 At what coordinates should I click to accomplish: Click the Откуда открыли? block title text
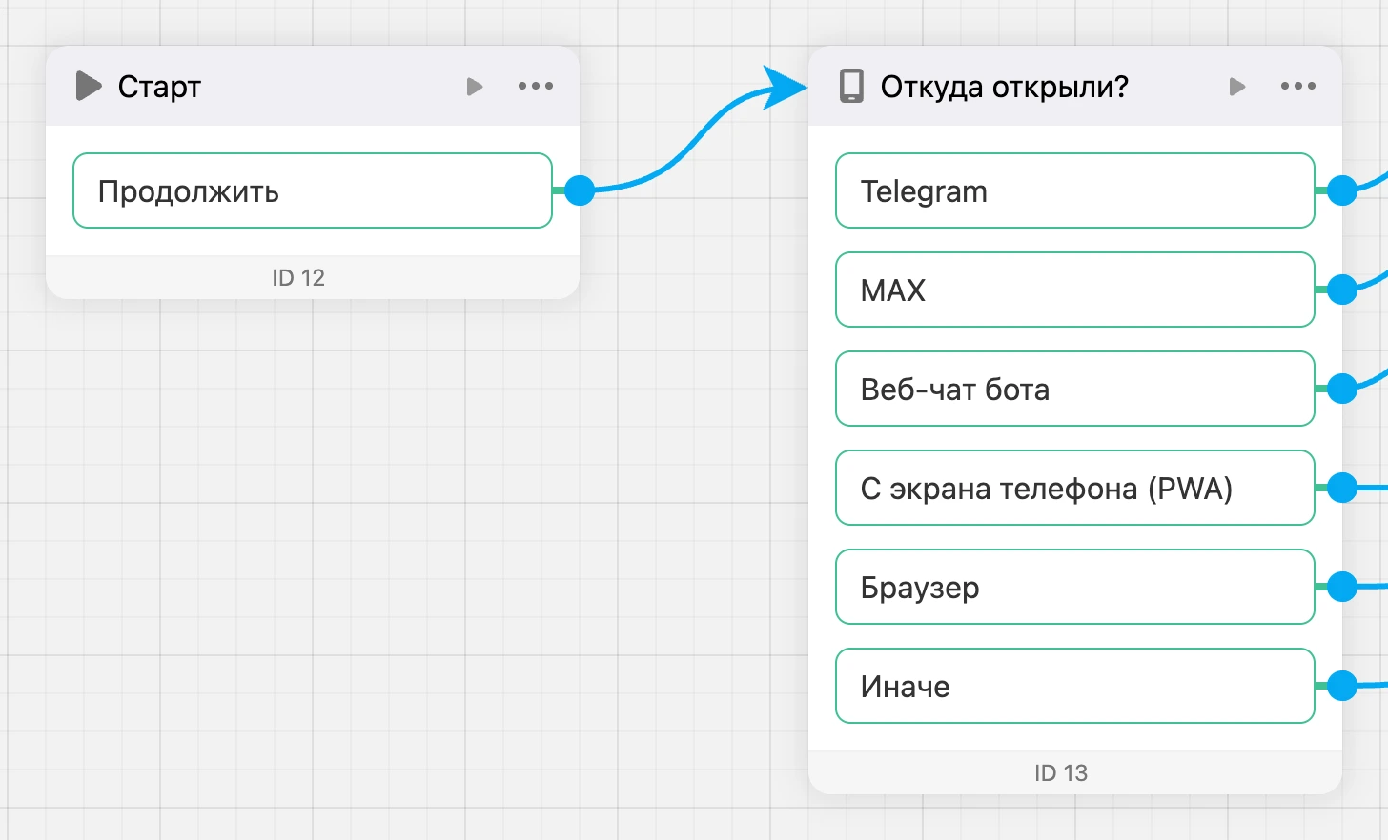[1004, 87]
